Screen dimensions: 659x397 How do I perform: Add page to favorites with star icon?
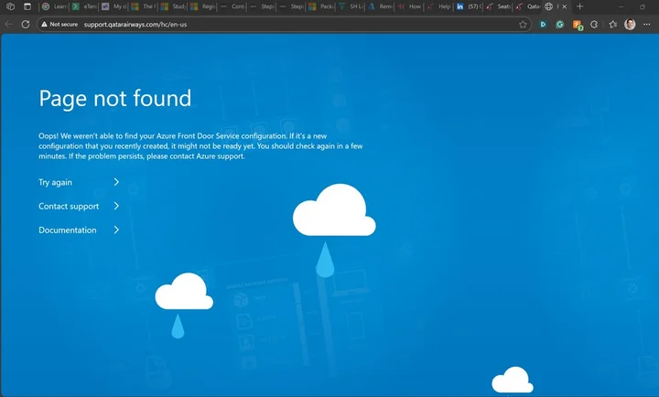[523, 25]
